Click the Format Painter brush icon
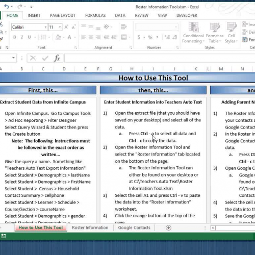 coord(2,39)
